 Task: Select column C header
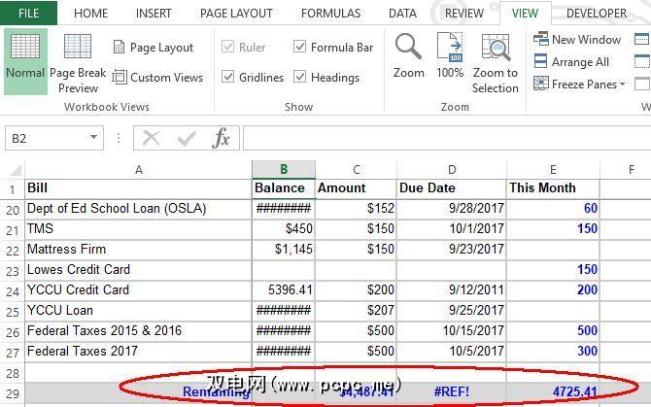[x=357, y=170]
